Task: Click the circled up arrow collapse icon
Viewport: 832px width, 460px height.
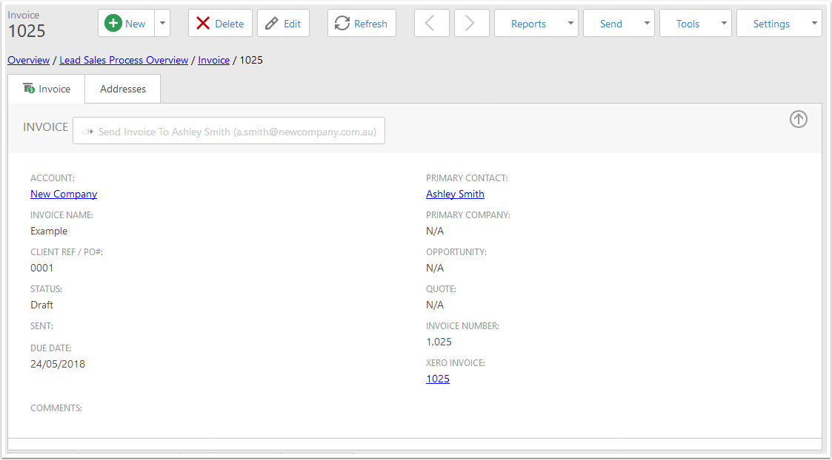Action: click(799, 119)
